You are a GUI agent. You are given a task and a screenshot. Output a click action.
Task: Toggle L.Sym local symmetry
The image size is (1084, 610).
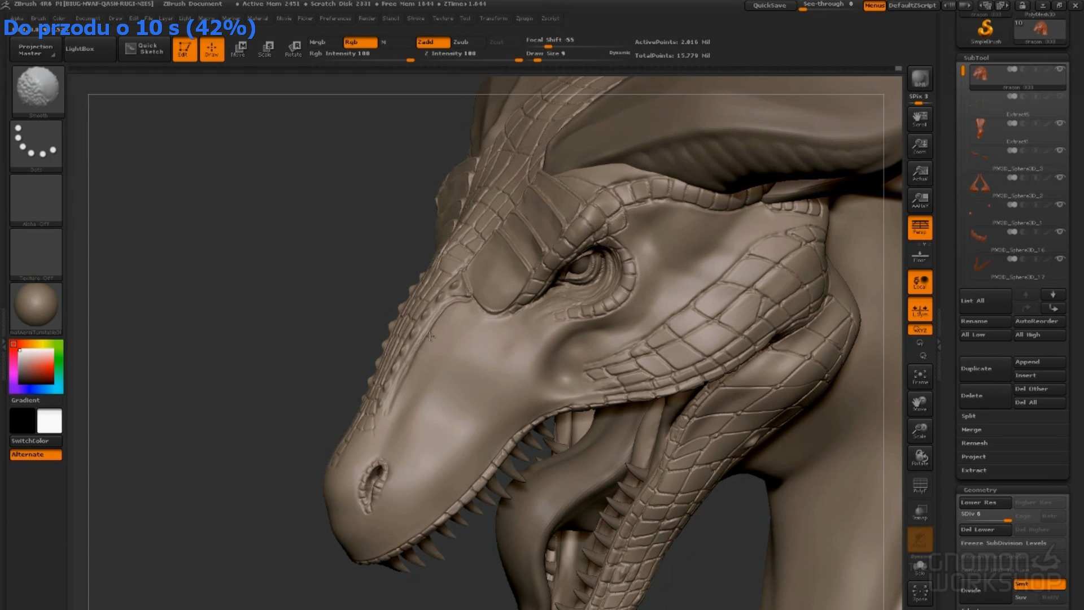920,309
